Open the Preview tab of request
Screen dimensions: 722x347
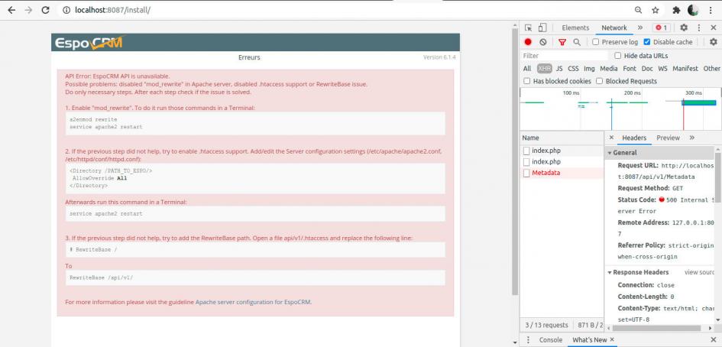[668, 138]
